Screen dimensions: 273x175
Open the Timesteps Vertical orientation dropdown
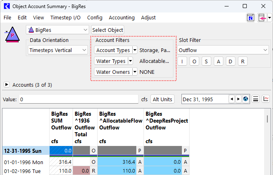tap(58, 50)
